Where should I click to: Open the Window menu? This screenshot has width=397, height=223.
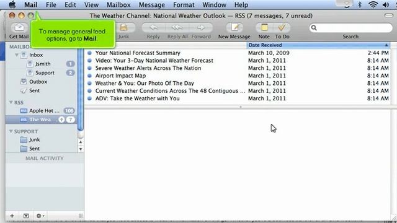(214, 4)
